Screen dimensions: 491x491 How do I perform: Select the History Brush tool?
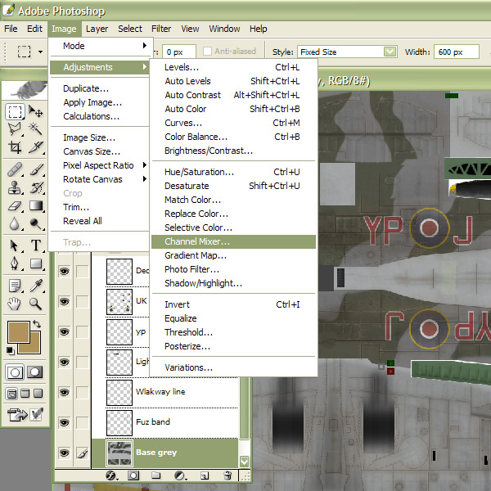35,187
